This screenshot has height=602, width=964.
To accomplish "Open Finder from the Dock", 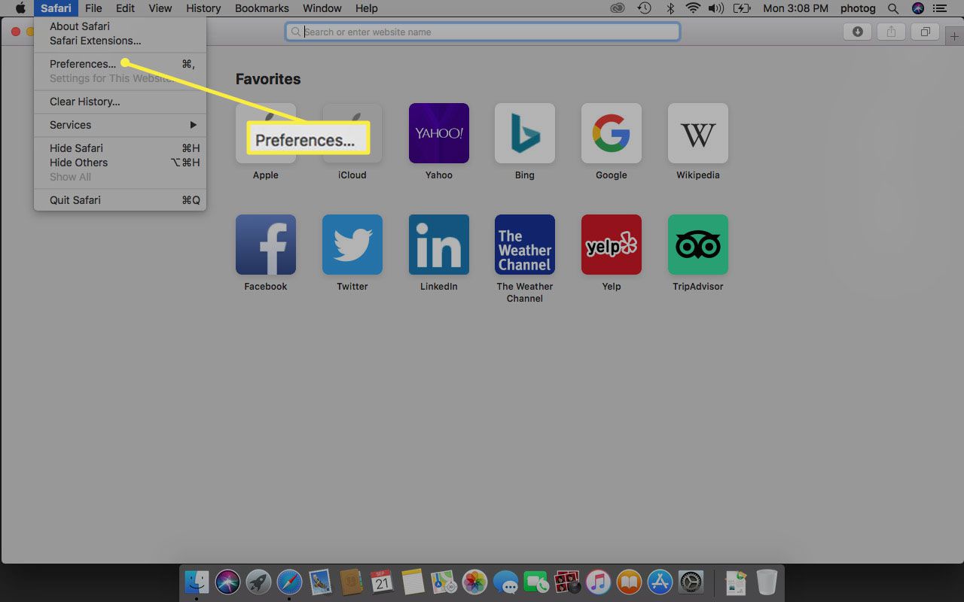I will coord(197,582).
